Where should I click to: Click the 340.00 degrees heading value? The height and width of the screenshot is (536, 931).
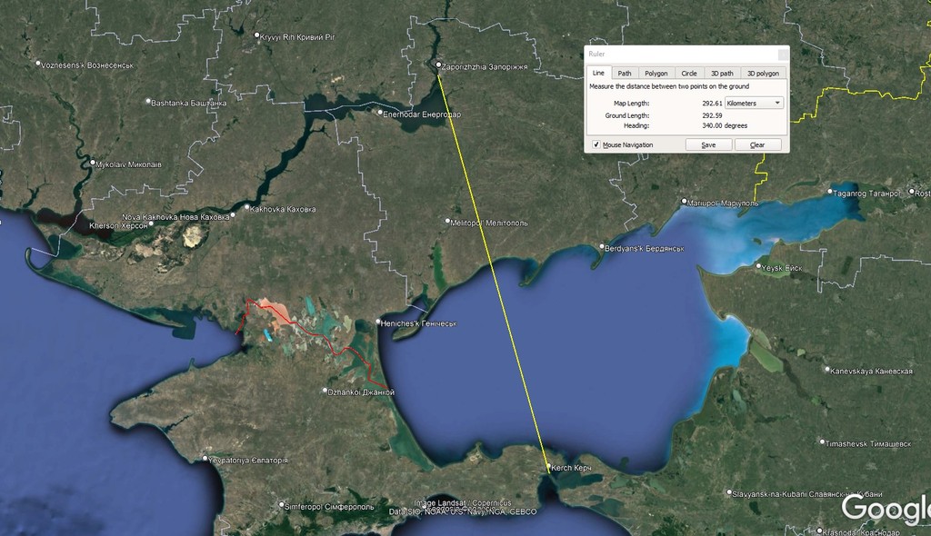click(725, 126)
